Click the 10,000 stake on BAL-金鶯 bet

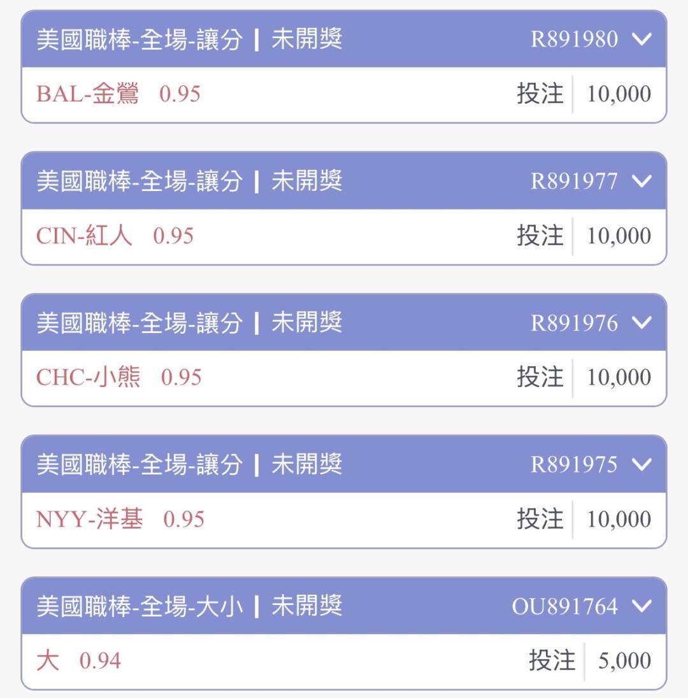[619, 94]
